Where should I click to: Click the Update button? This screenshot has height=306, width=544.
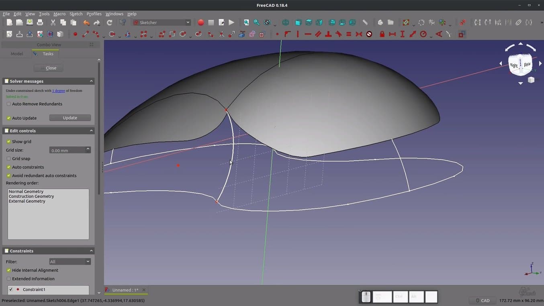(70, 118)
